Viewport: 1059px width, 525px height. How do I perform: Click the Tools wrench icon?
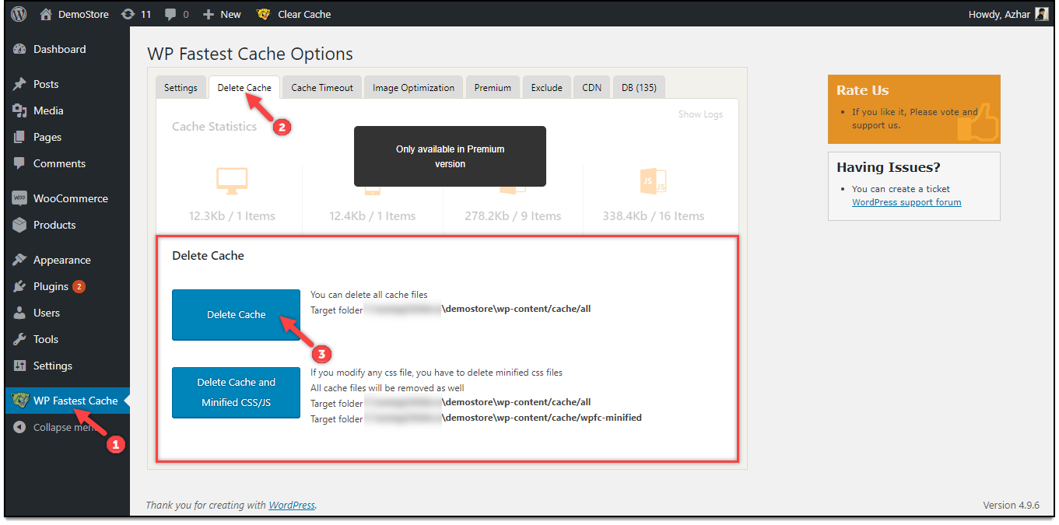click(20, 339)
